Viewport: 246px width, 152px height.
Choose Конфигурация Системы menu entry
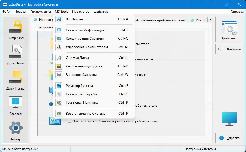click(x=94, y=38)
